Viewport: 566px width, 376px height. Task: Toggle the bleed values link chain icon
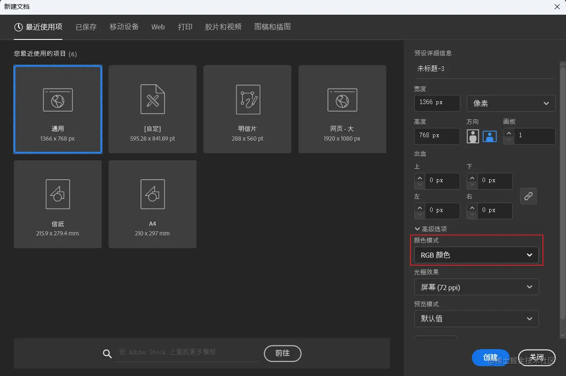coord(528,196)
